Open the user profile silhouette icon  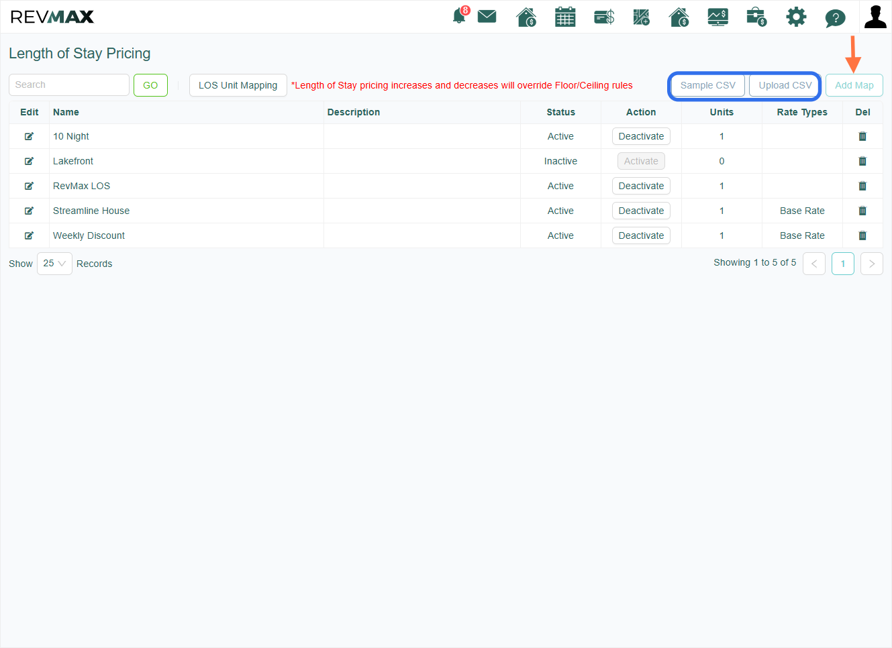coord(875,17)
